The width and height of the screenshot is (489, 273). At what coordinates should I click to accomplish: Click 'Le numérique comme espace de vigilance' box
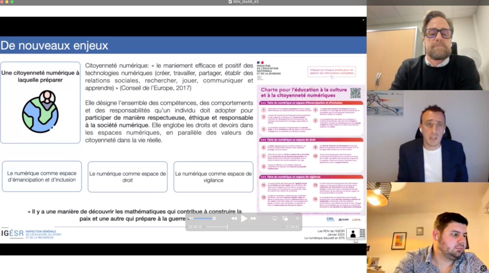[x=214, y=177]
